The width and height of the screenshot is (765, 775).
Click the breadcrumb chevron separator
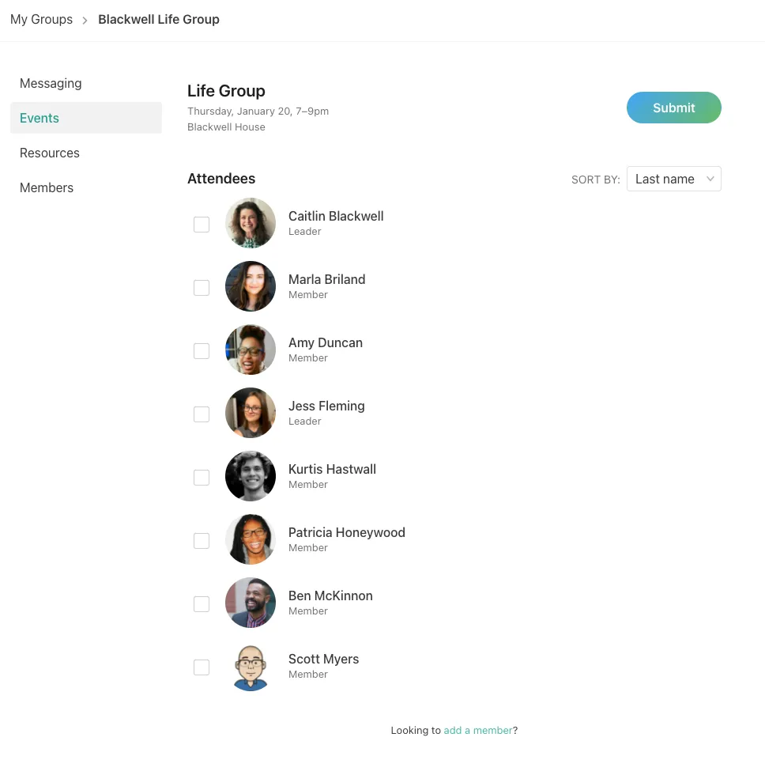point(85,21)
